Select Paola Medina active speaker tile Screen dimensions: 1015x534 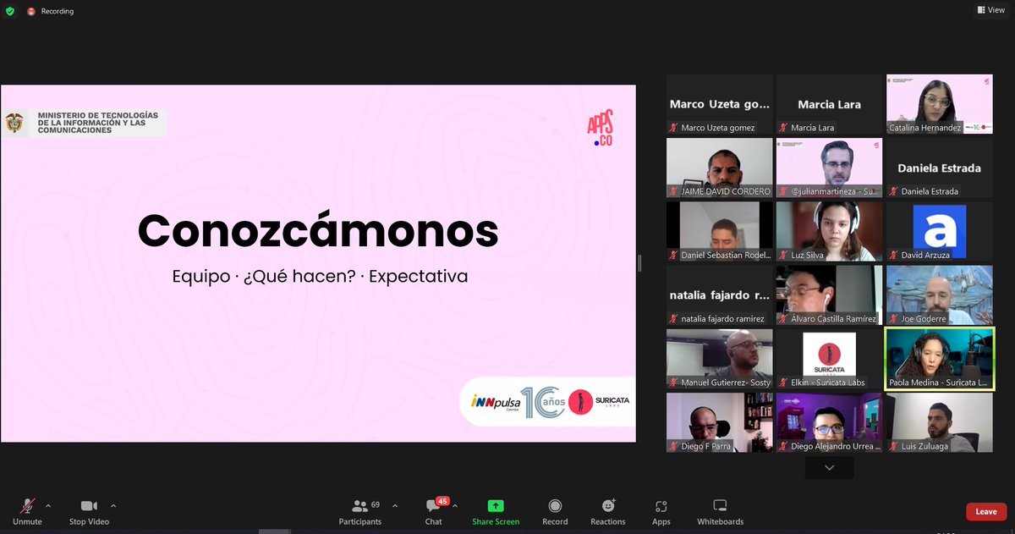[x=940, y=359]
